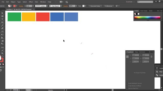Enable Align to Pixel Grid checkbox
Viewport: 163px width, 91px height.
127,88
